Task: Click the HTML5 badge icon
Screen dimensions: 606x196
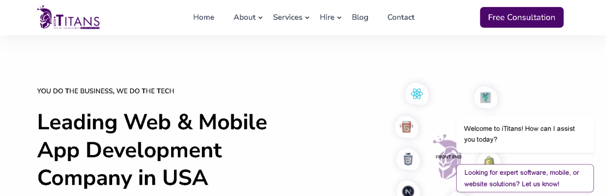Action: click(406, 127)
